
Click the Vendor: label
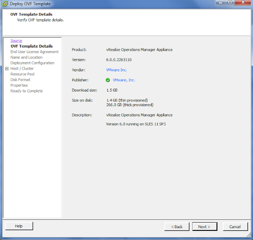[x=79, y=70]
